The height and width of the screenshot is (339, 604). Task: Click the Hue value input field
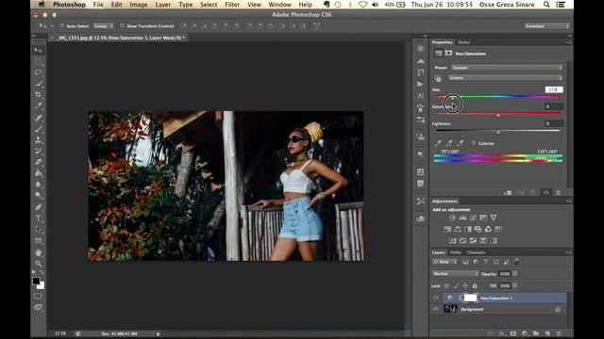point(554,89)
